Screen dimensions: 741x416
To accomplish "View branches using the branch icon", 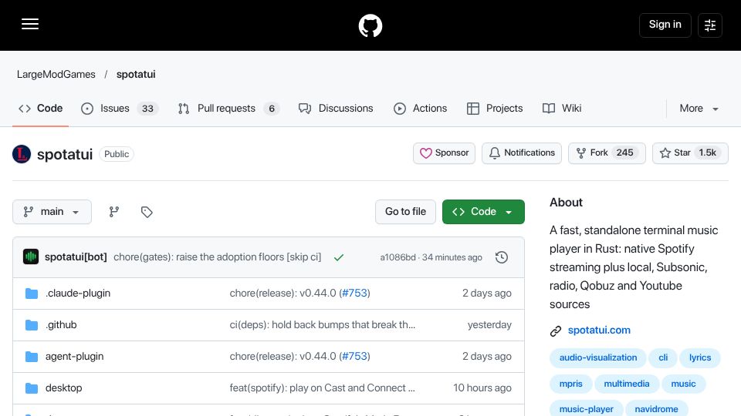I will [114, 212].
